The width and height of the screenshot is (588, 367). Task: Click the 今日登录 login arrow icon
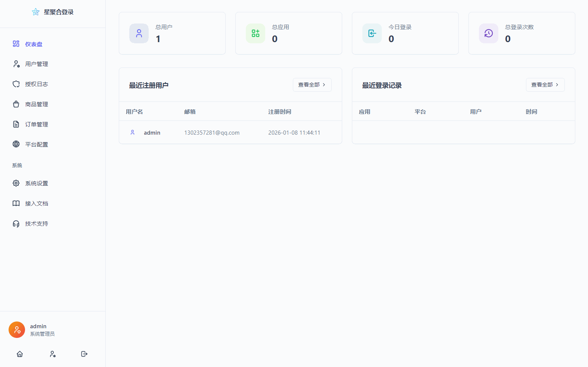(x=372, y=34)
